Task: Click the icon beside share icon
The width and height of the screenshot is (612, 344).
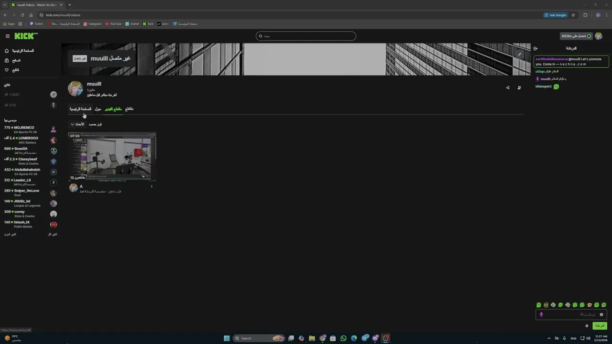Action: click(519, 87)
